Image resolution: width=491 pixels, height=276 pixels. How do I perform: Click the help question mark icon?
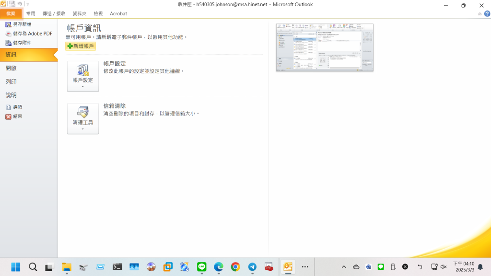(x=486, y=14)
